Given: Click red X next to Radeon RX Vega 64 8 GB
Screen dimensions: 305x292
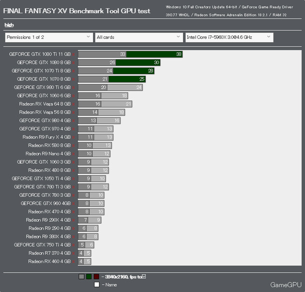Looking at the screenshot, I should click(x=74, y=105).
